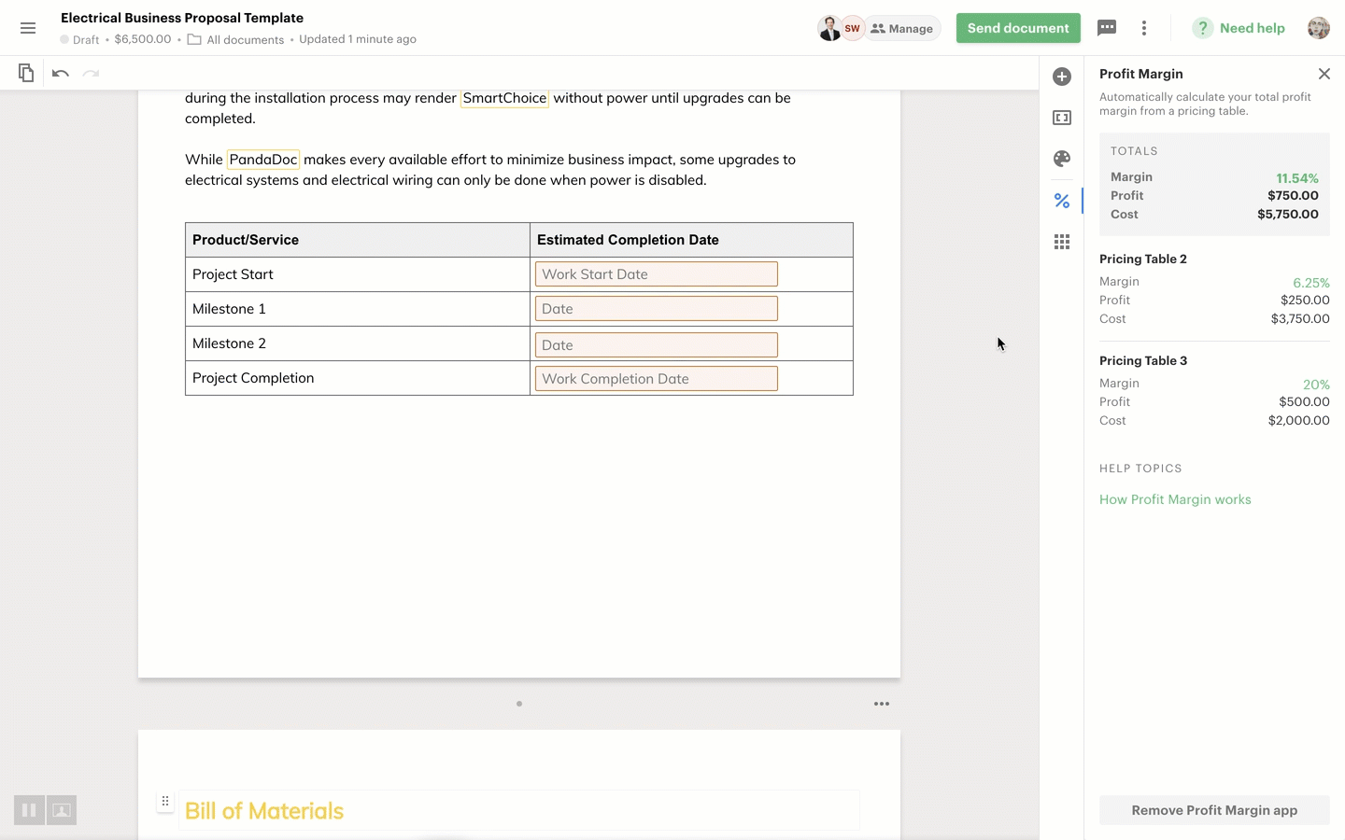Open the add content plus panel

1062,77
